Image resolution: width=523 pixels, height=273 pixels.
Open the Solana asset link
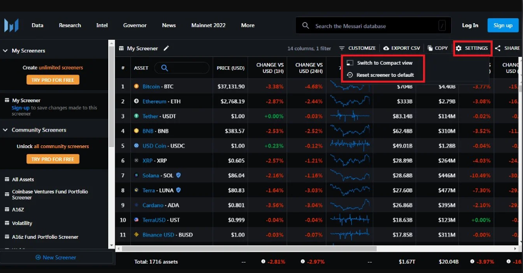(151, 176)
